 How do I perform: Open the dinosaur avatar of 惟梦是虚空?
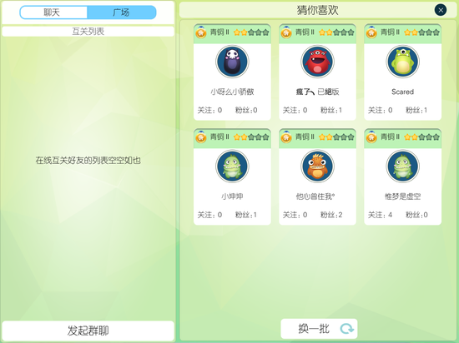pos(402,167)
